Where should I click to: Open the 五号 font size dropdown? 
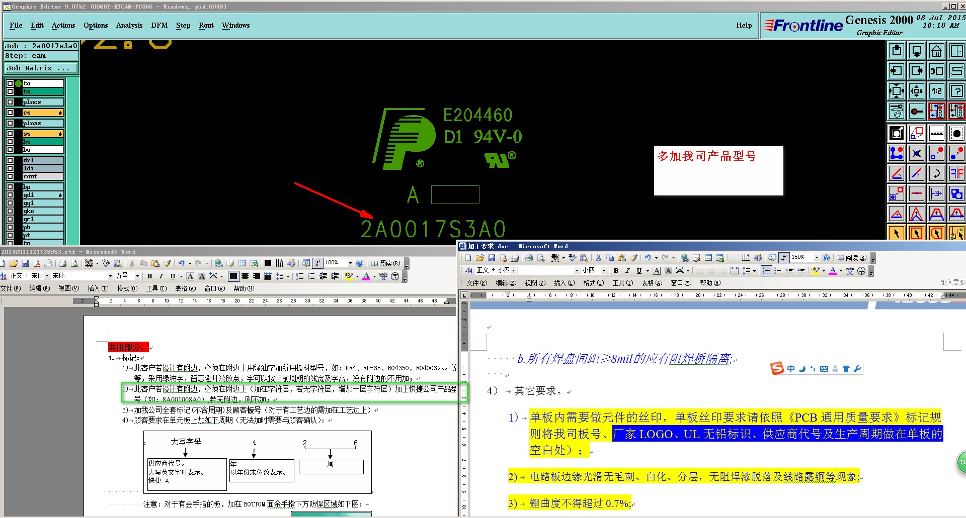coord(137,276)
